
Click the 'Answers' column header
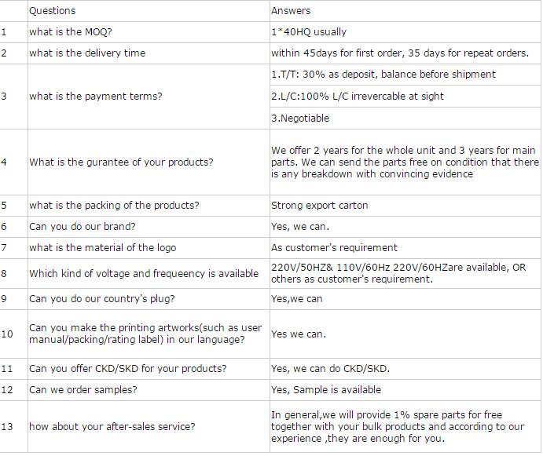click(291, 11)
